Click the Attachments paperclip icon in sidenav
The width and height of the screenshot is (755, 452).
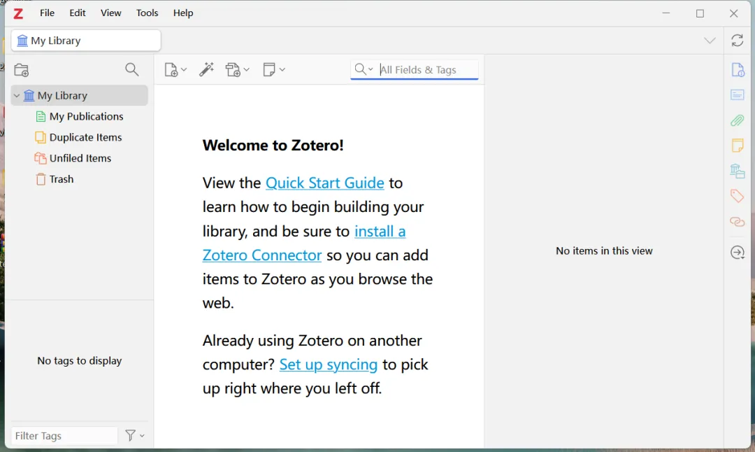coord(738,120)
